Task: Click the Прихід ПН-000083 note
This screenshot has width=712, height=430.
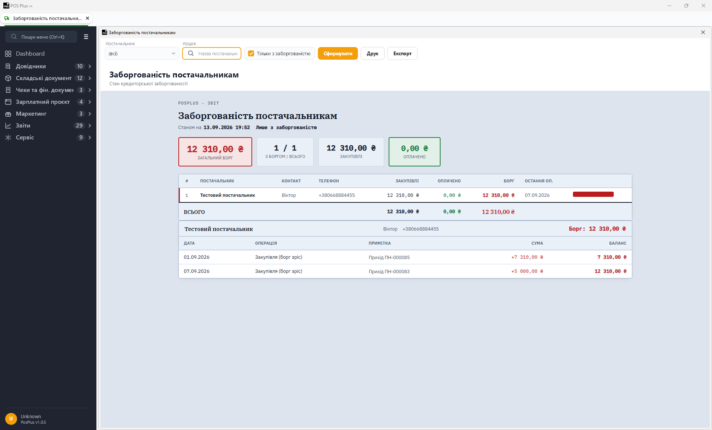Action: [389, 271]
